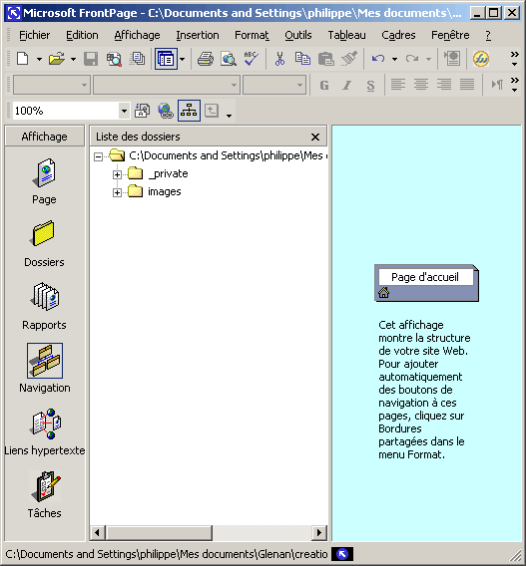The image size is (526, 566).
Task: Open the Tableau menu
Action: pyautogui.click(x=346, y=35)
